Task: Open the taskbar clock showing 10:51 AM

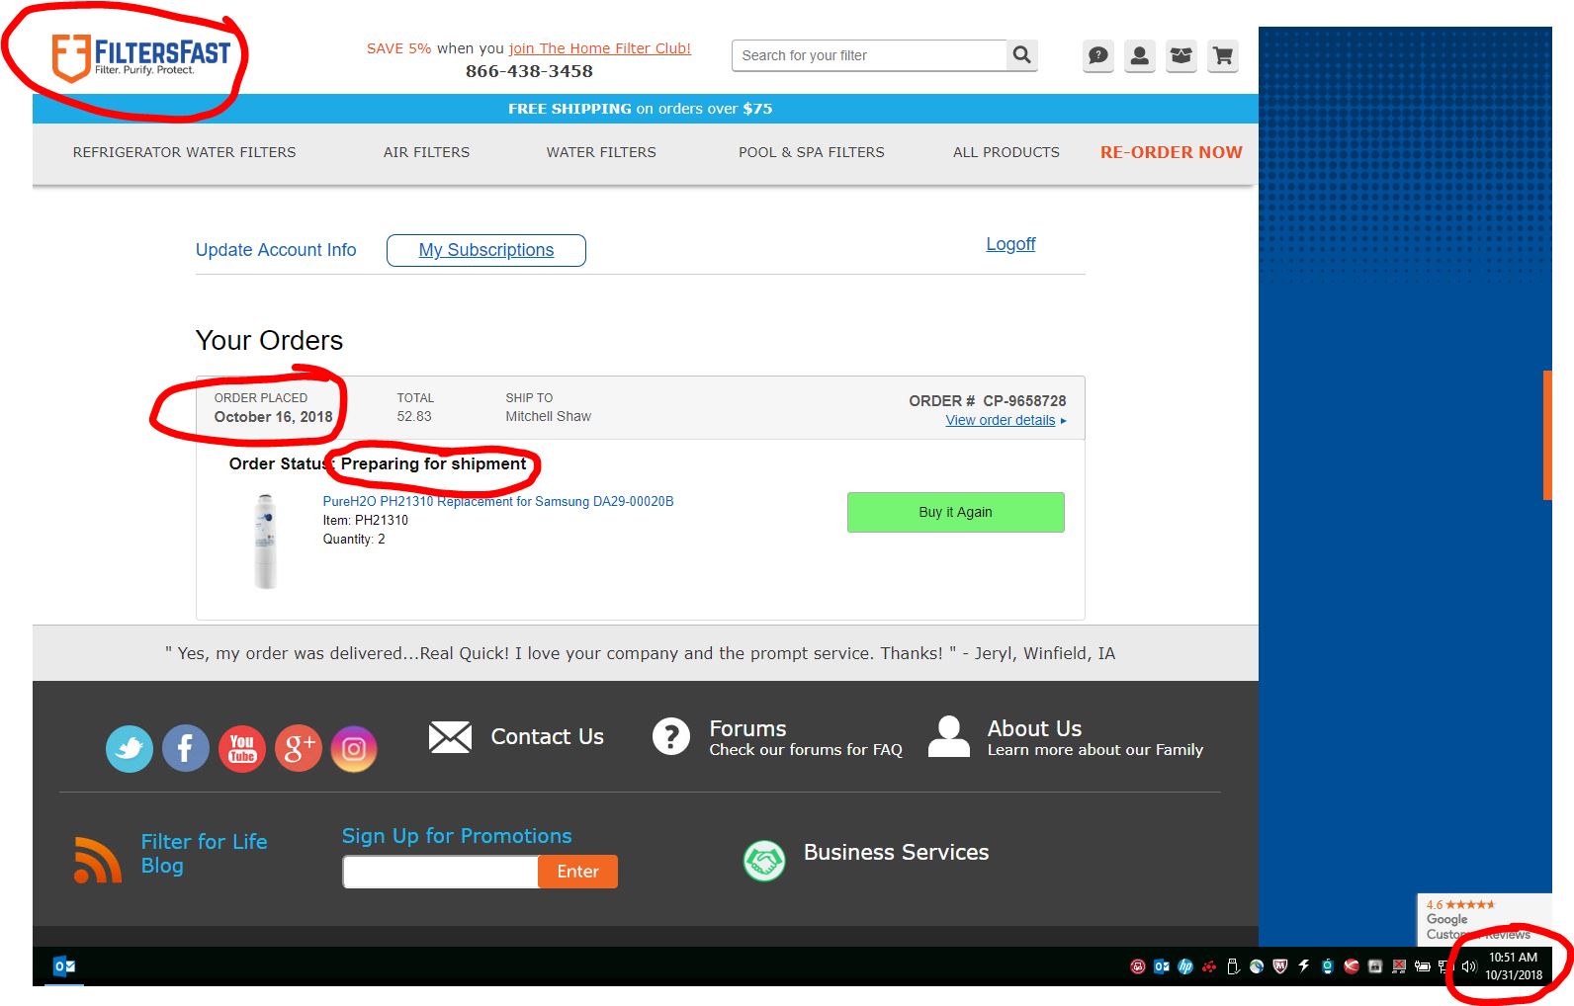Action: pos(1514,965)
